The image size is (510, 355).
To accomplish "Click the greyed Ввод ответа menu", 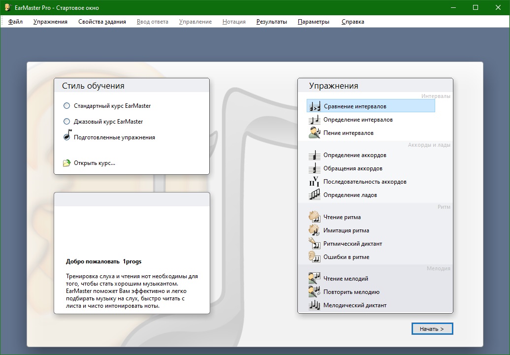I will (x=153, y=22).
